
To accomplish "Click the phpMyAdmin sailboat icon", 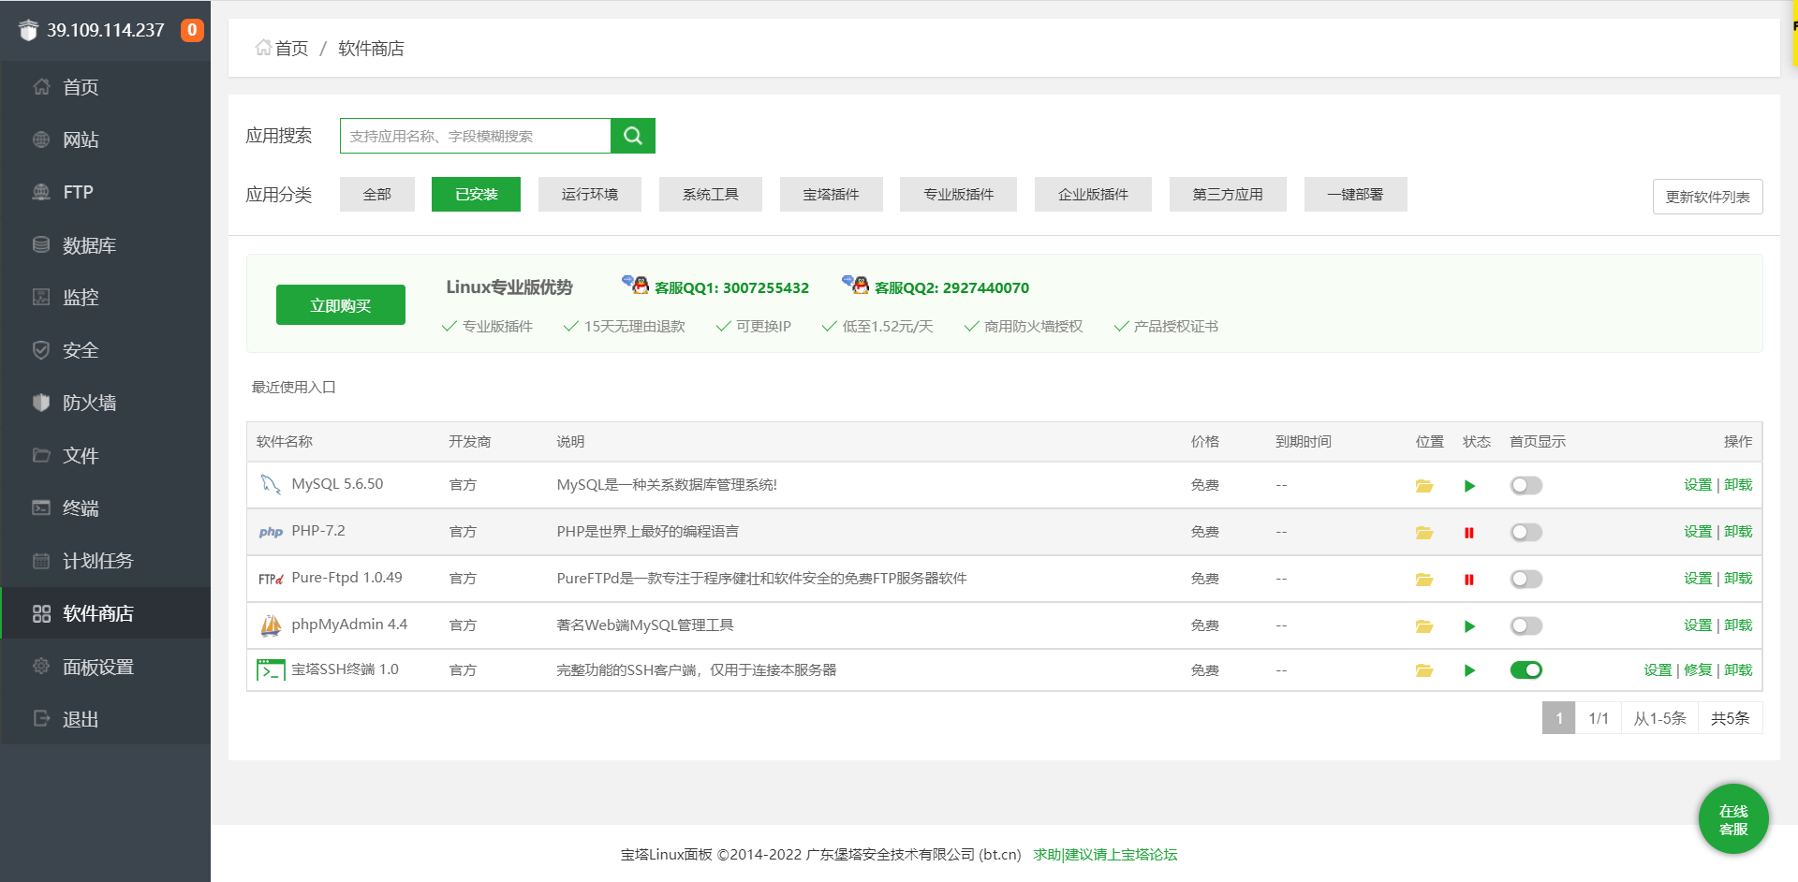I will tap(271, 625).
